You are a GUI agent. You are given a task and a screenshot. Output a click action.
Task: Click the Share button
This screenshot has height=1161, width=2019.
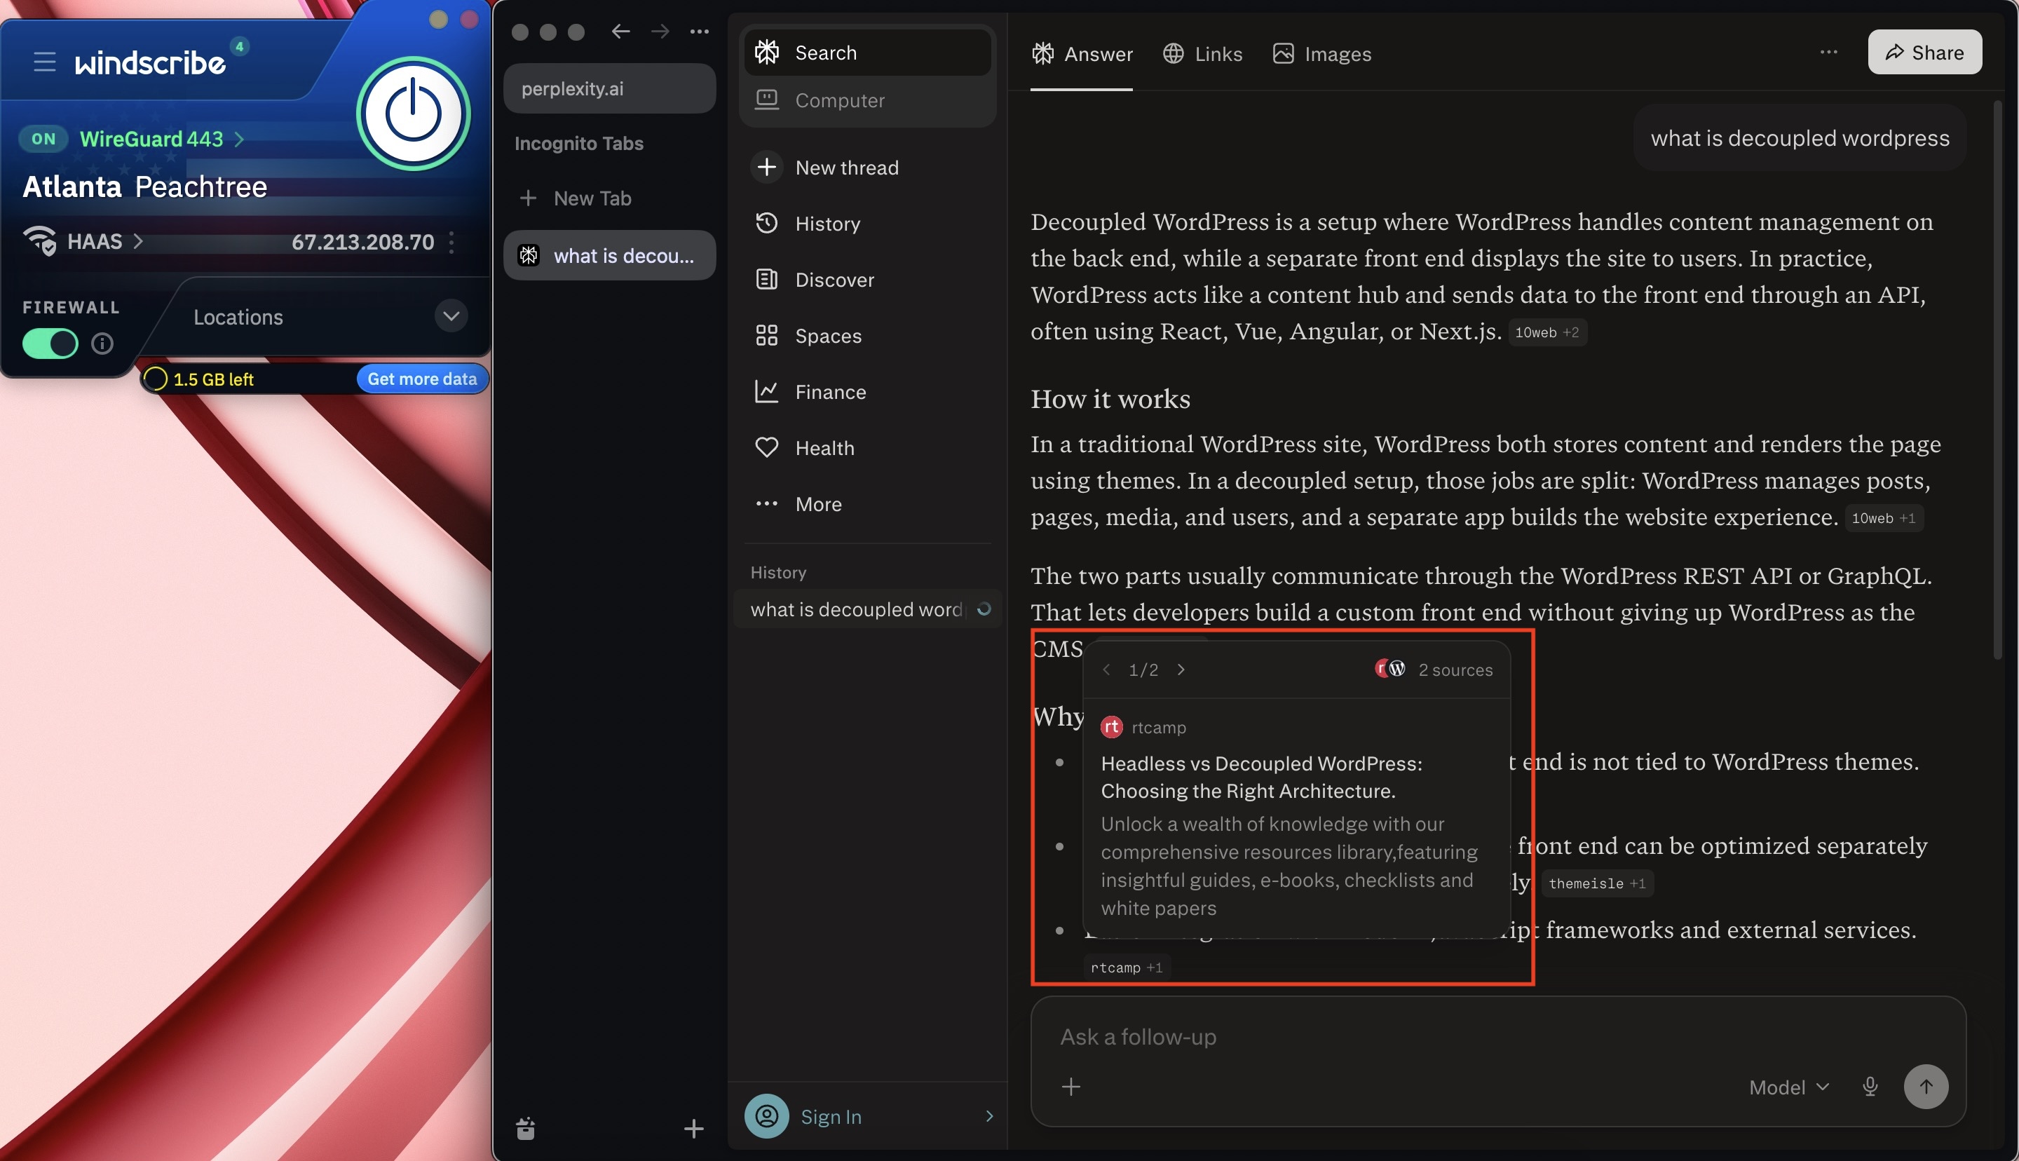[x=1924, y=53]
